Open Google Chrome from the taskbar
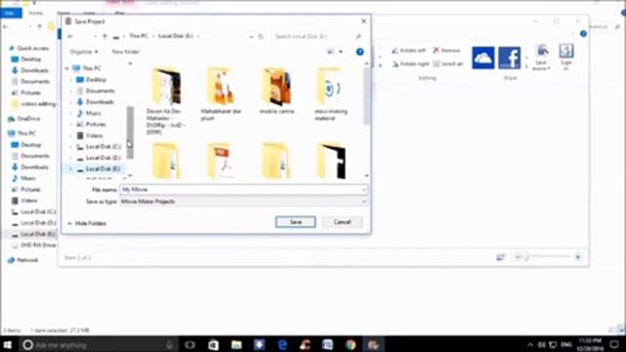The height and width of the screenshot is (352, 626). 350,344
